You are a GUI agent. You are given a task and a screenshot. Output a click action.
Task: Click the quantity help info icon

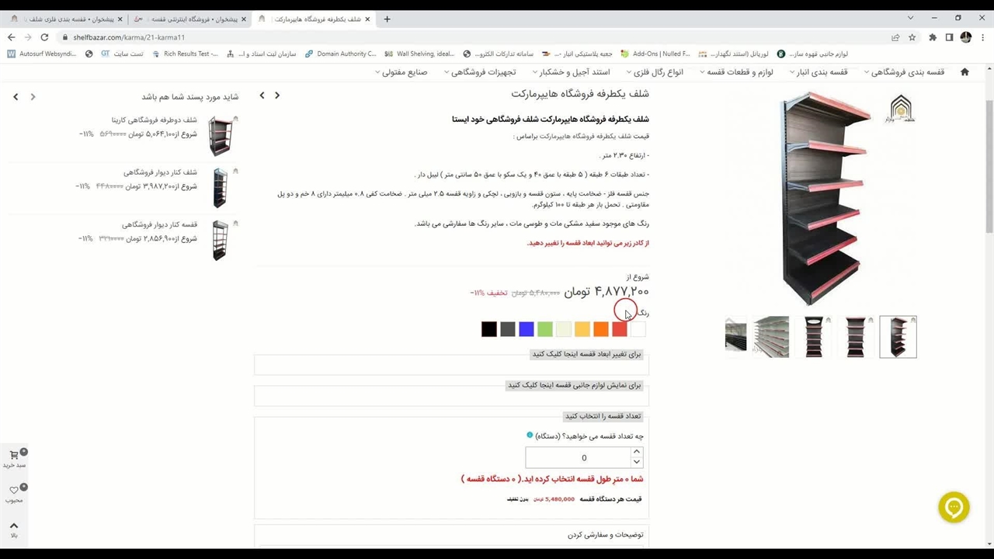pos(530,436)
